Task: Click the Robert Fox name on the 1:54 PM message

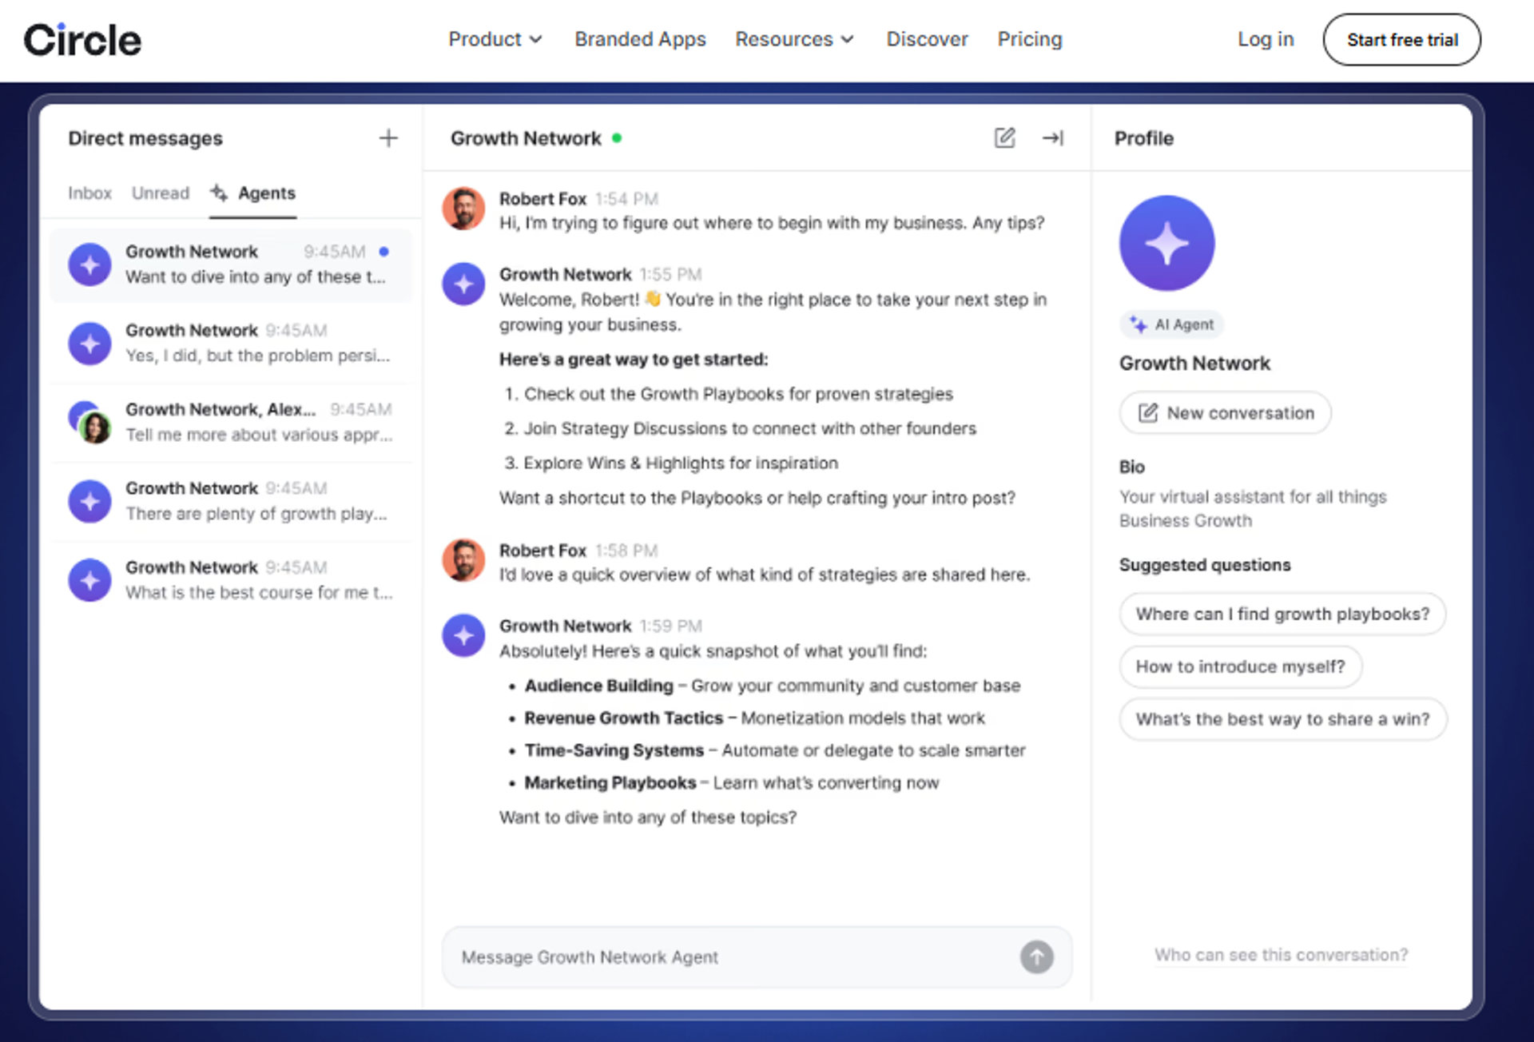Action: click(x=542, y=198)
